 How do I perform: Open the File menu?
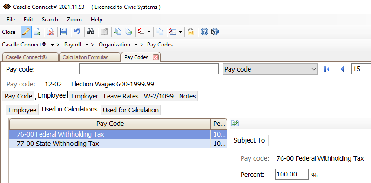11,20
